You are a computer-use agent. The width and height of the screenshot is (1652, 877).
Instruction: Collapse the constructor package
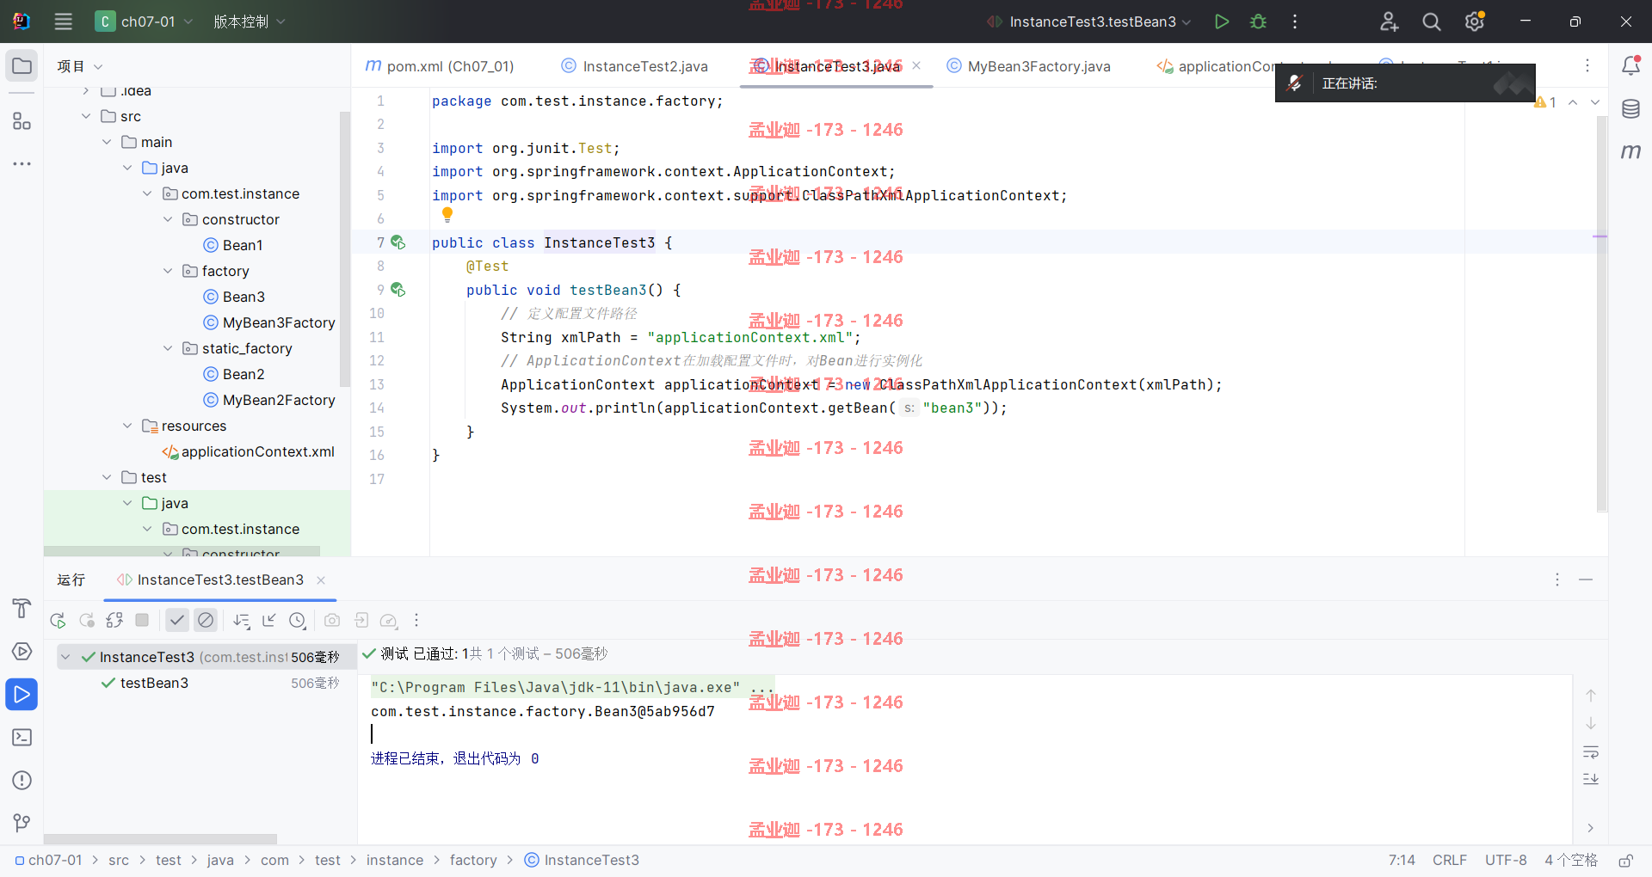(168, 219)
